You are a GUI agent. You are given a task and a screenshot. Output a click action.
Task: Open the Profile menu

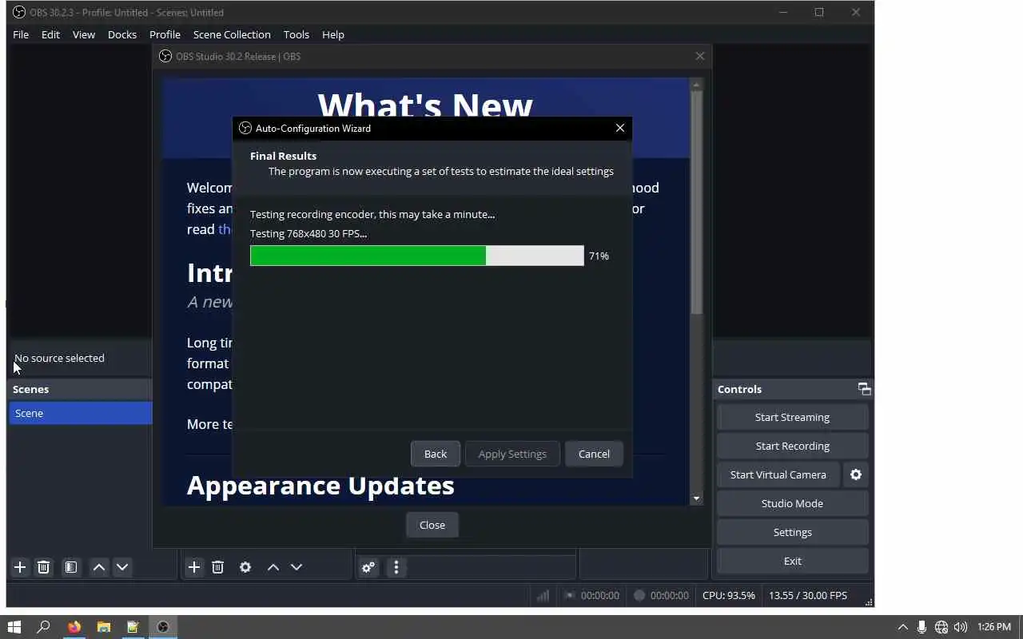(165, 34)
